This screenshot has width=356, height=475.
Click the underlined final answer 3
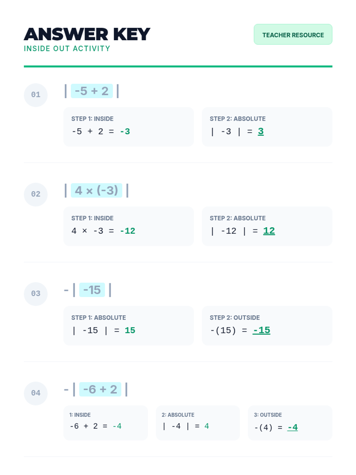(x=261, y=131)
